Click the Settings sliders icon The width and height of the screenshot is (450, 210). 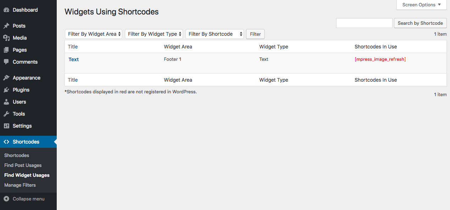[6, 126]
